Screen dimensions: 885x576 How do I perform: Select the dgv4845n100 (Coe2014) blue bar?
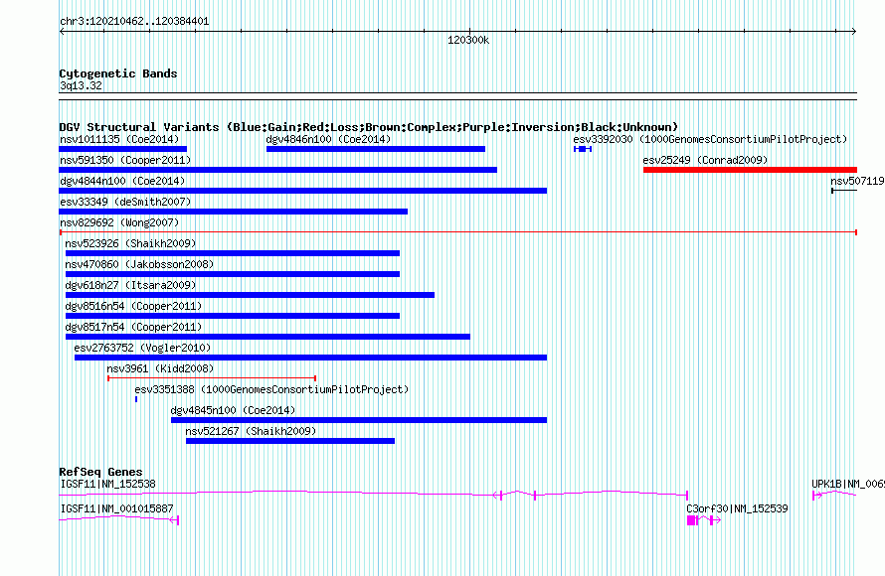pyautogui.click(x=359, y=420)
